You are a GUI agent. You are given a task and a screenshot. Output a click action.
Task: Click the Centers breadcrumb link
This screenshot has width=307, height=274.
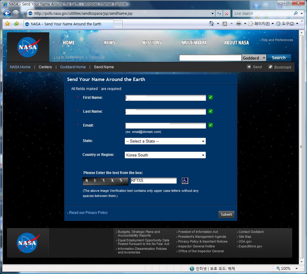pos(45,67)
